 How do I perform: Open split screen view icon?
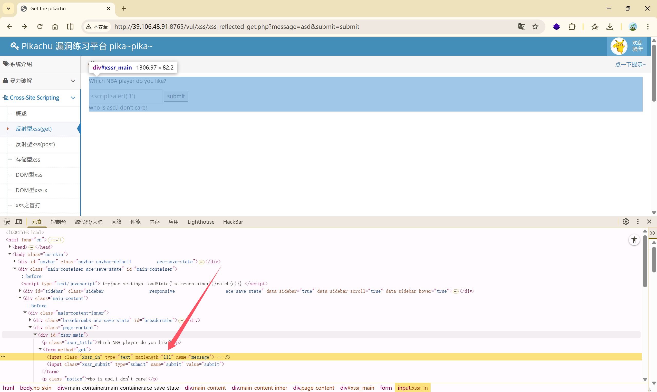(x=70, y=27)
